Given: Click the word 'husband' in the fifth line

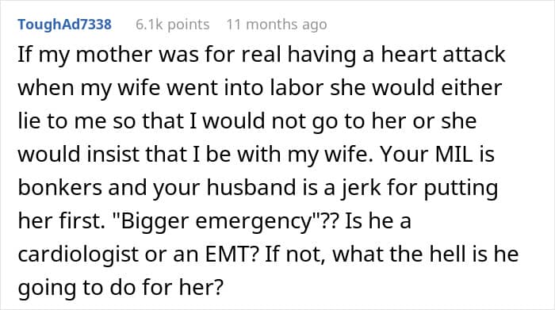Looking at the screenshot, I should (x=251, y=188).
